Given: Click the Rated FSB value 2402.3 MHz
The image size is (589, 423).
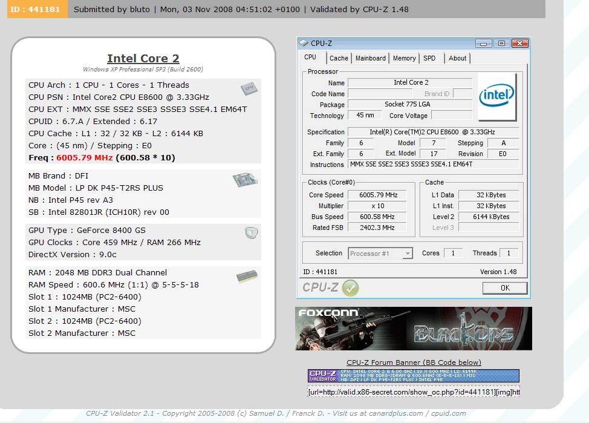Looking at the screenshot, I should [x=377, y=228].
